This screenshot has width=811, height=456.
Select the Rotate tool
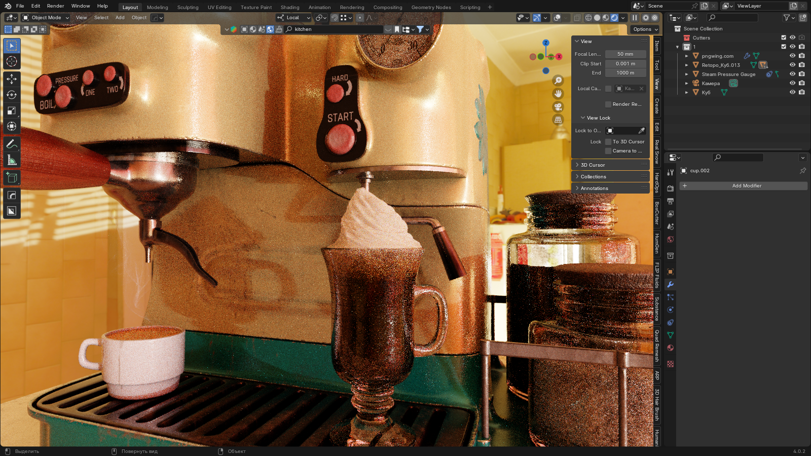(x=12, y=95)
